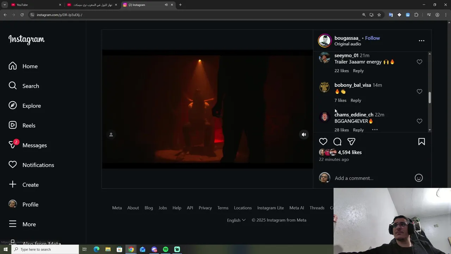The height and width of the screenshot is (254, 451).
Task: Open the Create plus option
Action: (x=24, y=185)
